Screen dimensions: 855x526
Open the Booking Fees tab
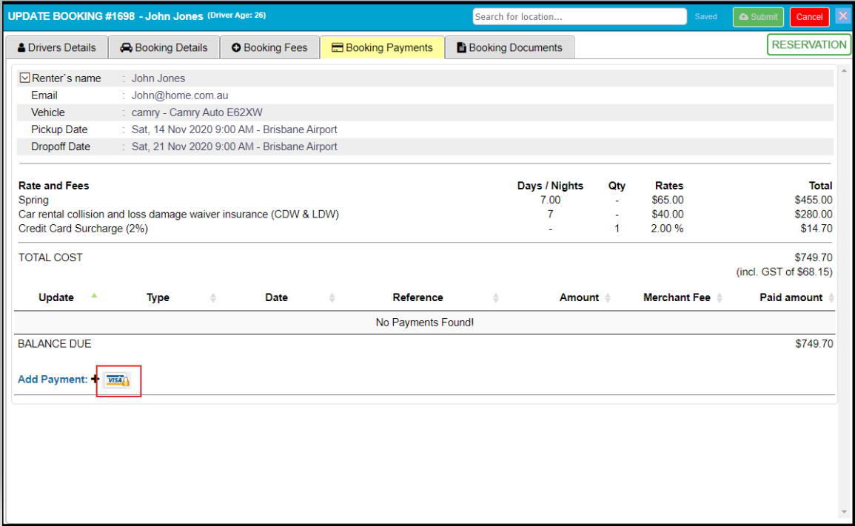click(269, 47)
